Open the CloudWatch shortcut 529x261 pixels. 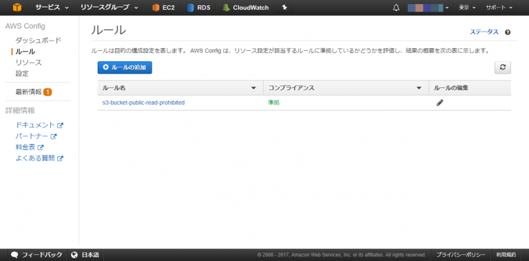[x=246, y=8]
